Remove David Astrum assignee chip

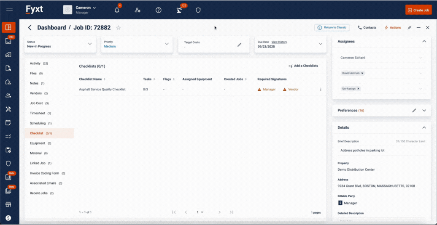(x=362, y=73)
